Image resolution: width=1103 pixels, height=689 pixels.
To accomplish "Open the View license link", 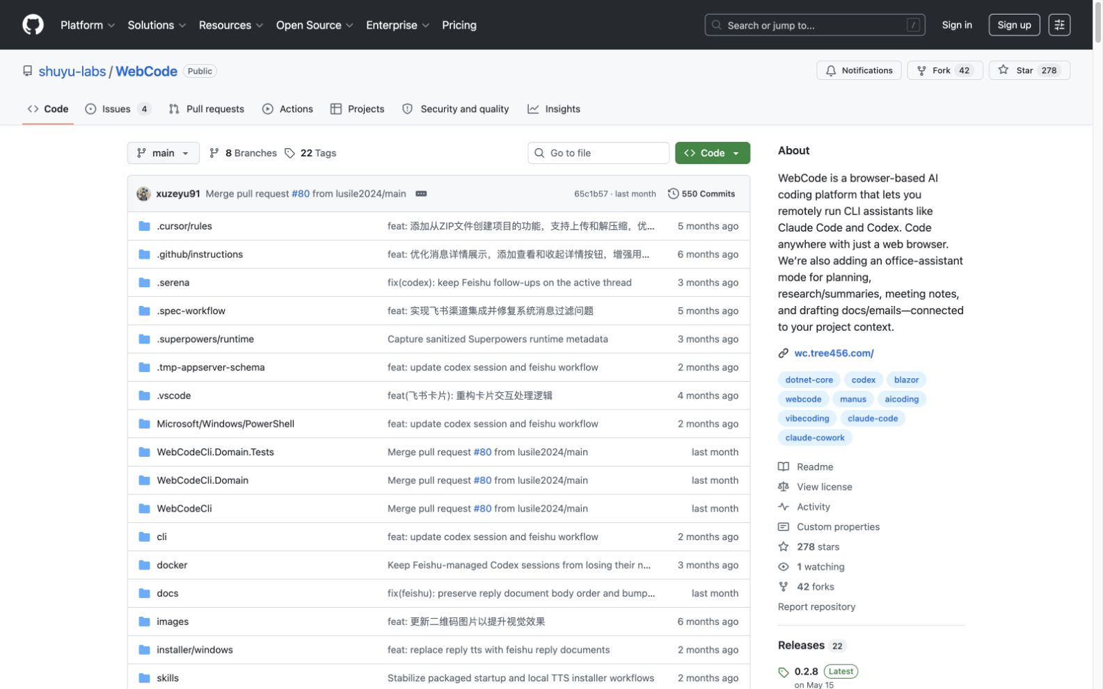I will (815, 487).
